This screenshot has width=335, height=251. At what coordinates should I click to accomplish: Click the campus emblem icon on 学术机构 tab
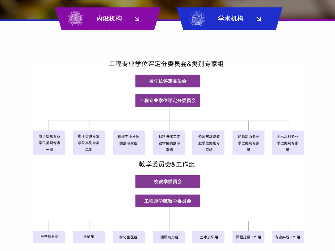197,19
